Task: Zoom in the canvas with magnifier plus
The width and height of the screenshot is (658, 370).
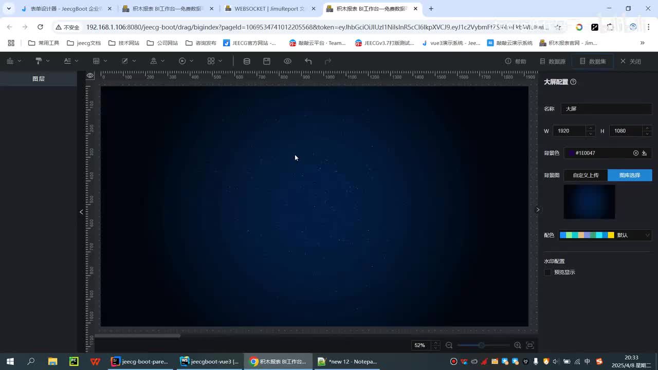Action: (518, 345)
